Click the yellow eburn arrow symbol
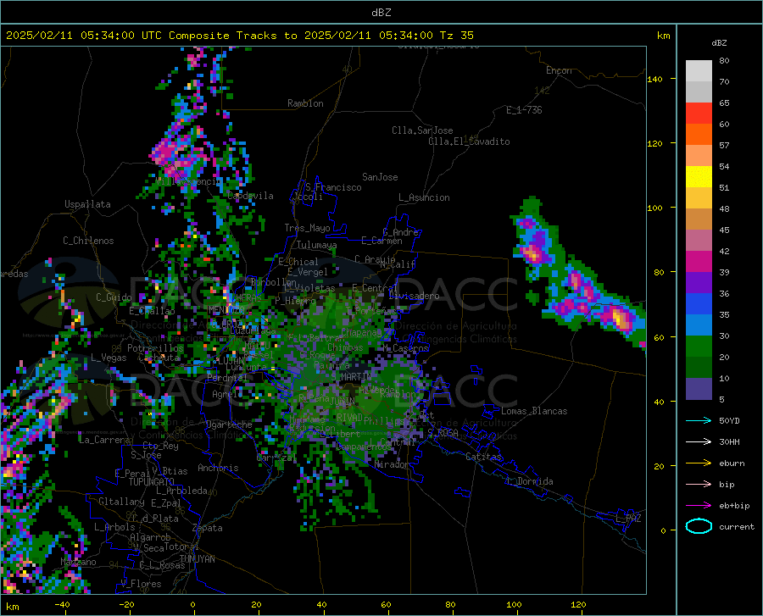 [x=699, y=463]
